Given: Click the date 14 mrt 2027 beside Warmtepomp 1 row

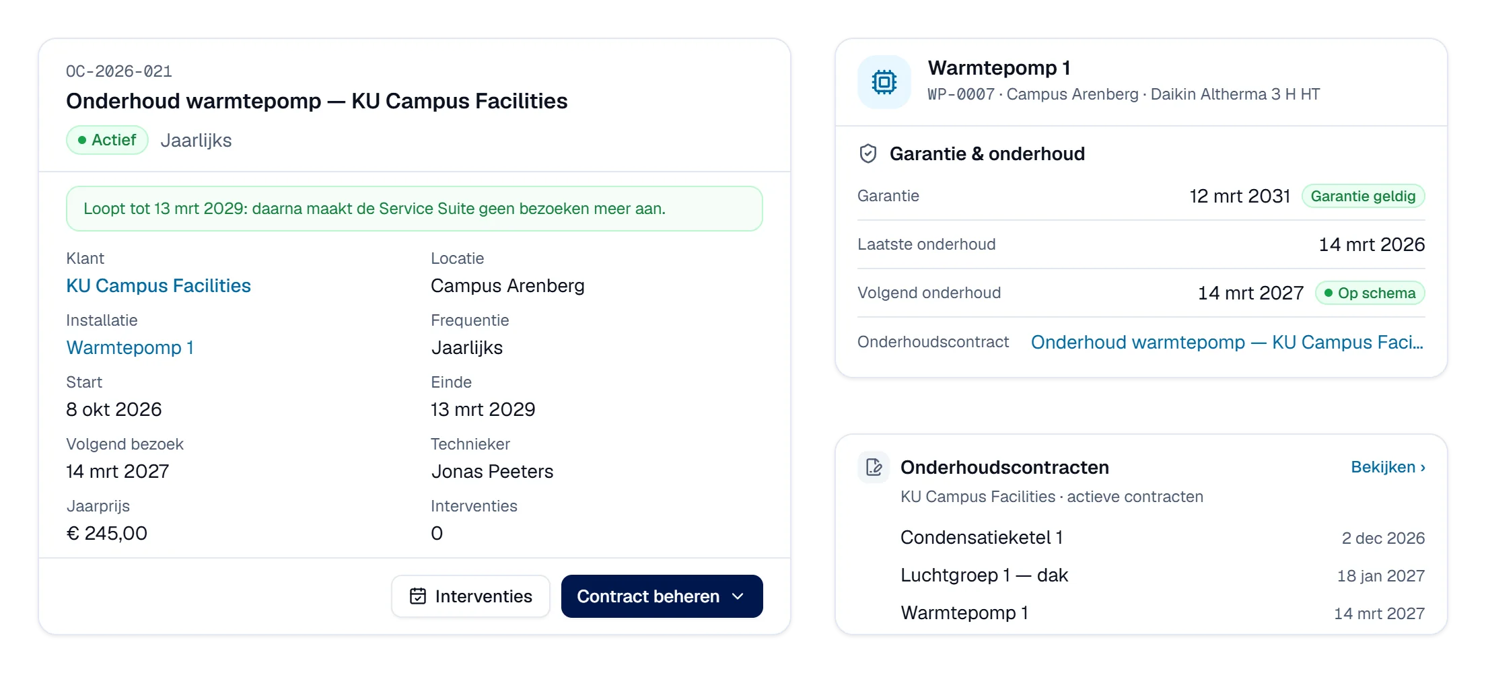Looking at the screenshot, I should pos(1379,614).
